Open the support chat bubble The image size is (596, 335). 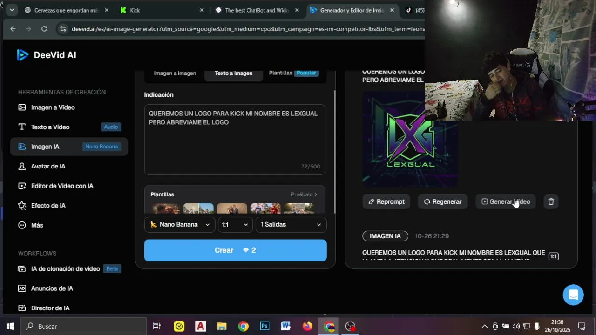573,295
